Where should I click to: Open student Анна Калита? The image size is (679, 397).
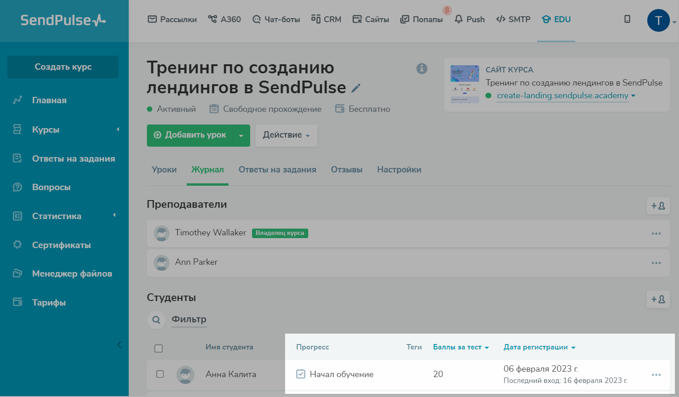[231, 374]
